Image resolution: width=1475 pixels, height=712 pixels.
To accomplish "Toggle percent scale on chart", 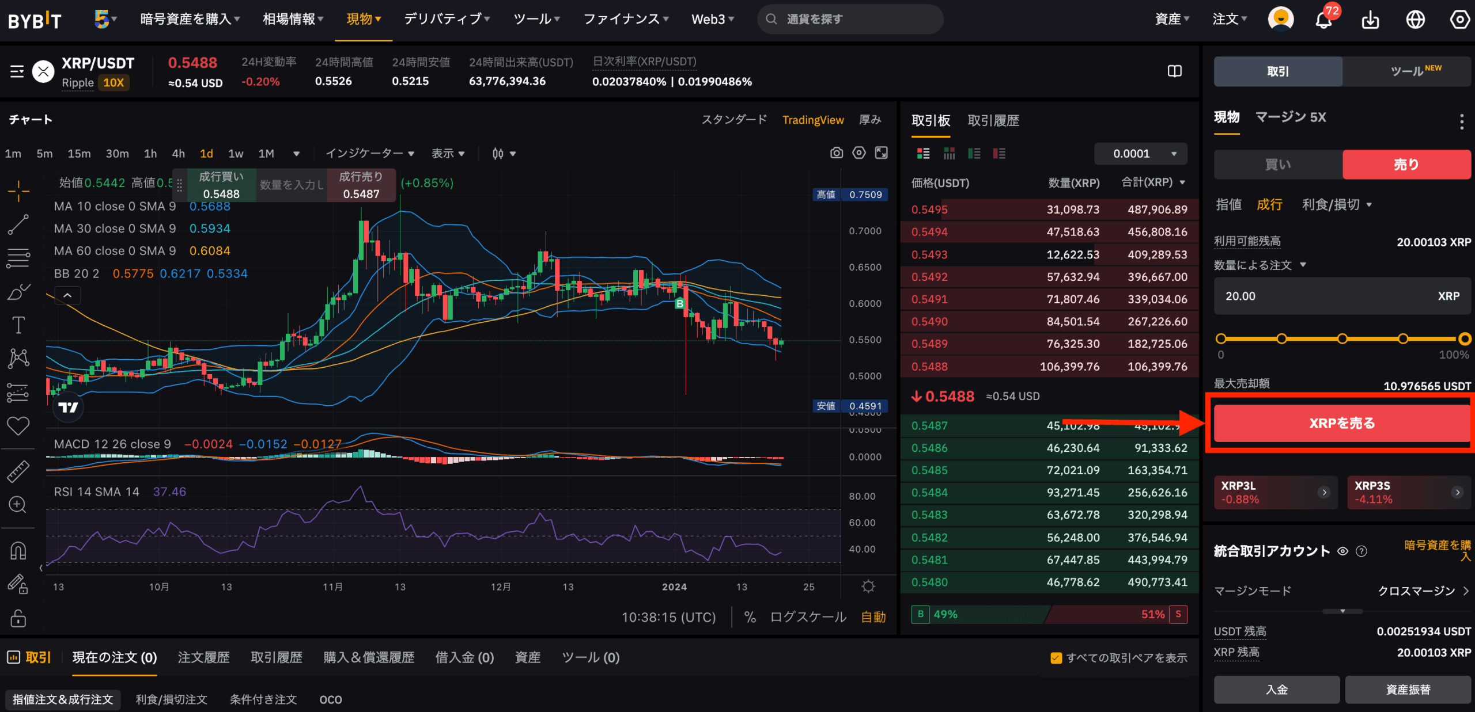I will pyautogui.click(x=750, y=617).
